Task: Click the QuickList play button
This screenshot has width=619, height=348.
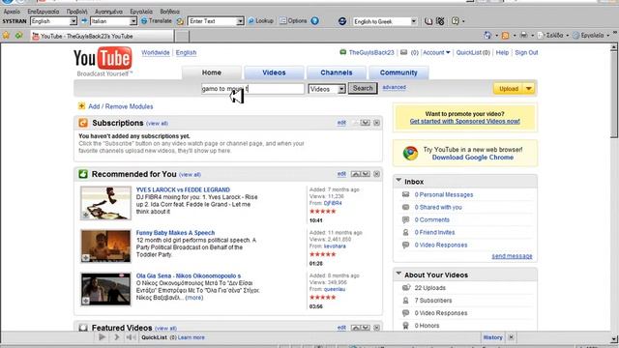Action: pyautogui.click(x=102, y=337)
